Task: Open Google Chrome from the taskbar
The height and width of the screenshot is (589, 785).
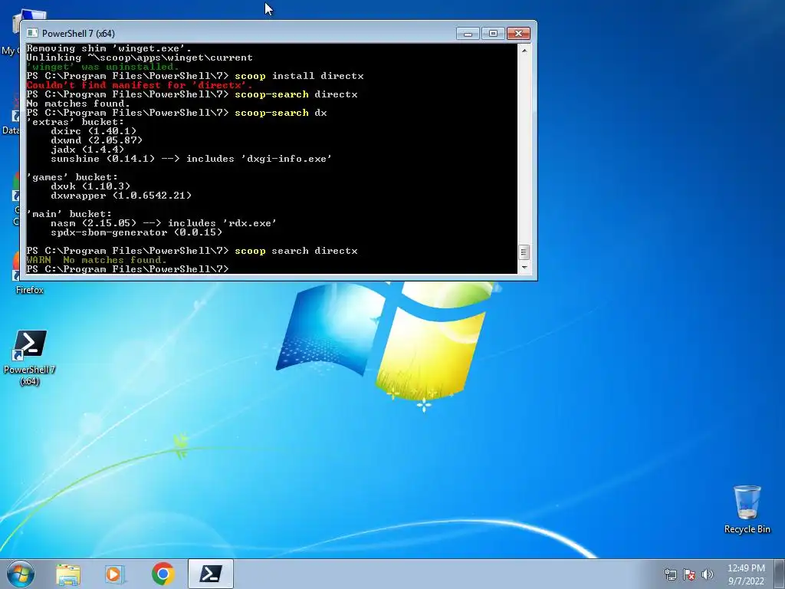Action: pyautogui.click(x=163, y=574)
